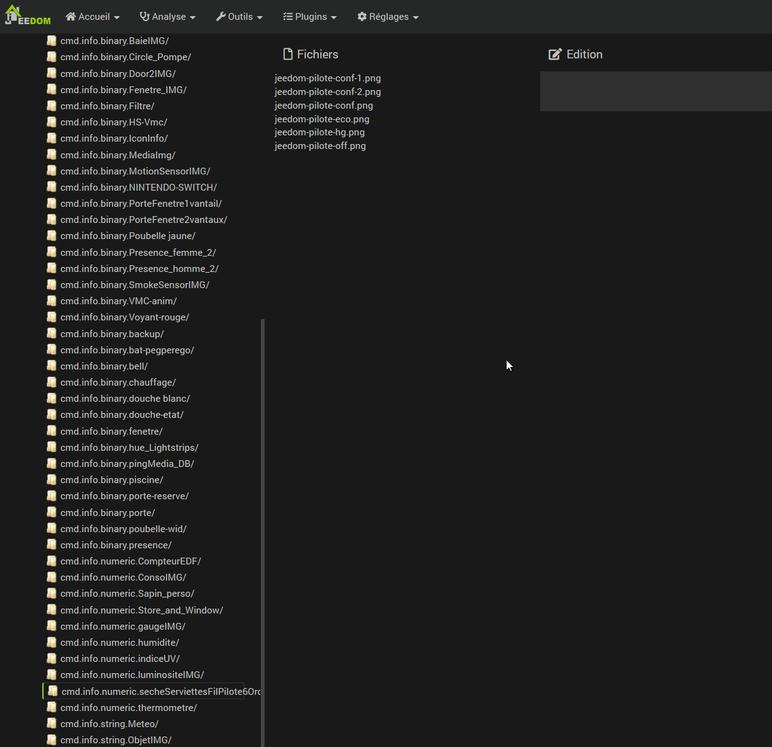Click folder icon beside cmd.info.numeric.thermometre/
772x747 pixels.
coord(52,707)
